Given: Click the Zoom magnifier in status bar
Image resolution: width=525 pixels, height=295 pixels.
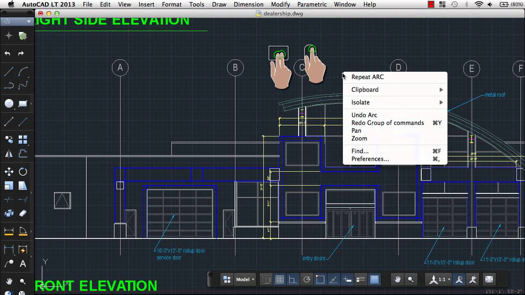Looking at the screenshot, I should coord(411,279).
